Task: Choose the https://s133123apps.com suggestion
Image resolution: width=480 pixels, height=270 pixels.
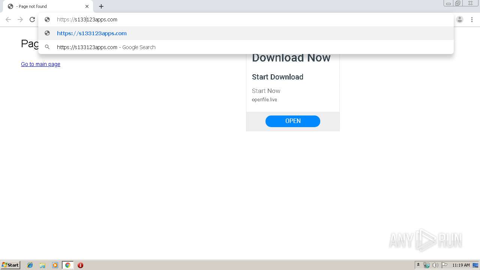Action: [246, 33]
